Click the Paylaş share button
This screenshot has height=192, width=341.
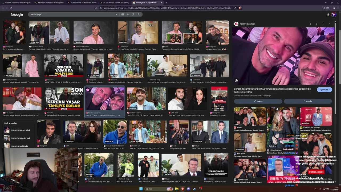[x=258, y=101]
